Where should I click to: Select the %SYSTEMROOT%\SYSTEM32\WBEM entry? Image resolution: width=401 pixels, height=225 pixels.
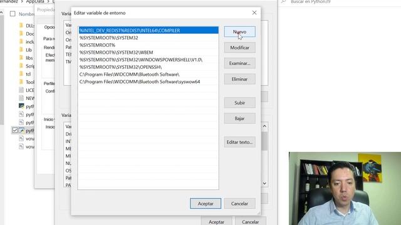[148, 52]
